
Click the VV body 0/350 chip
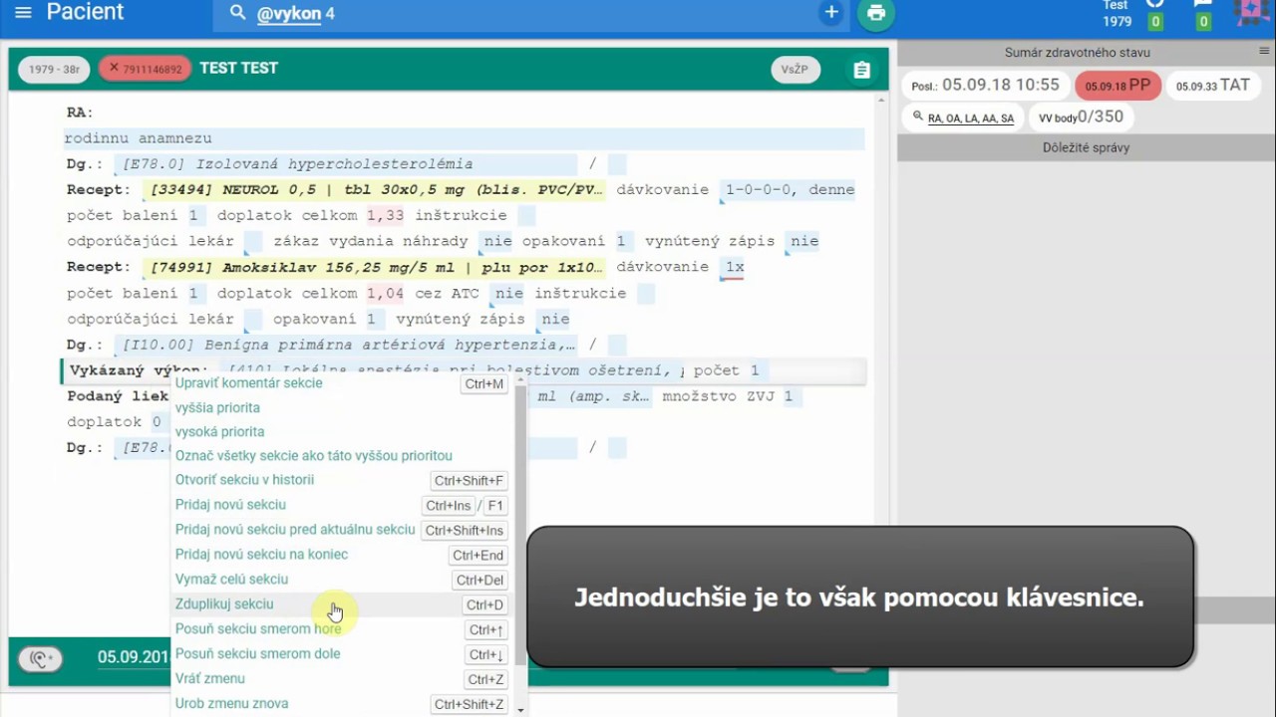click(x=1081, y=118)
